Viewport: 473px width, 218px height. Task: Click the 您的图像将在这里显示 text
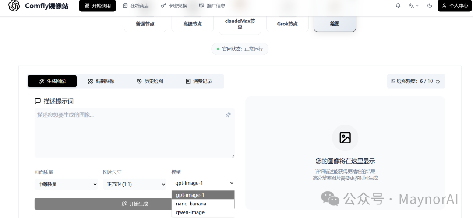point(345,161)
